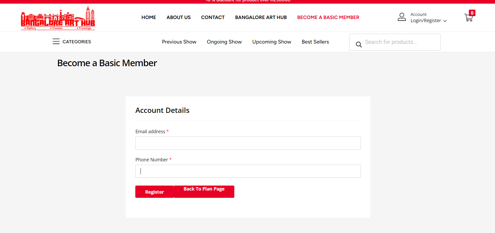Open the Best Sellers link

[x=315, y=42]
